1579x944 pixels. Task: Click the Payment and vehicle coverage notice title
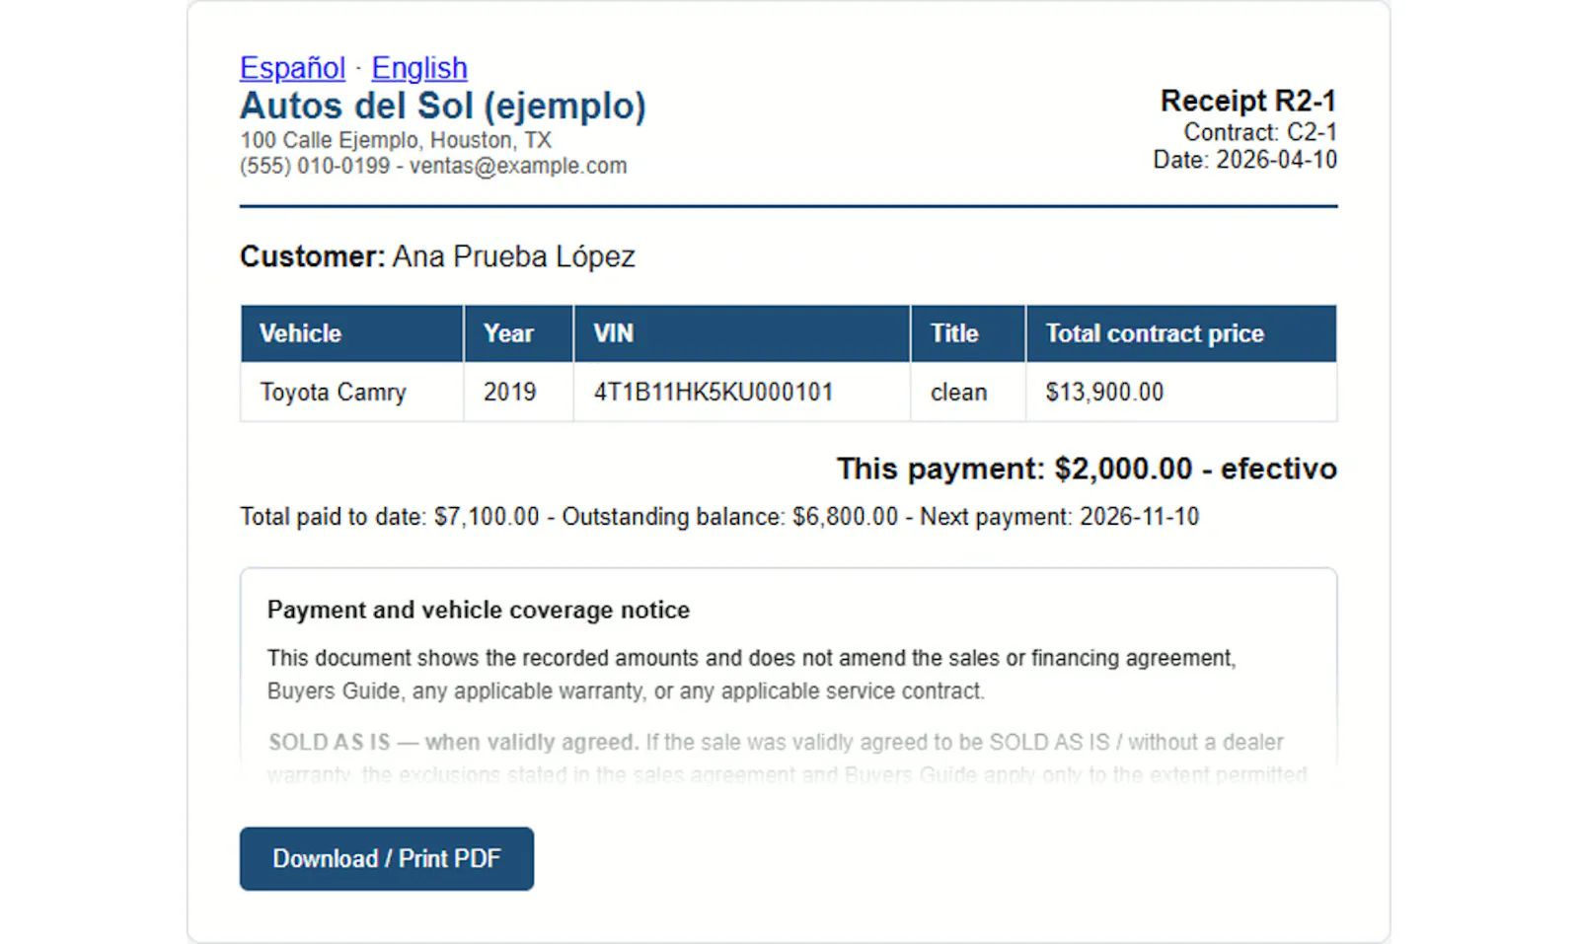[x=479, y=610]
